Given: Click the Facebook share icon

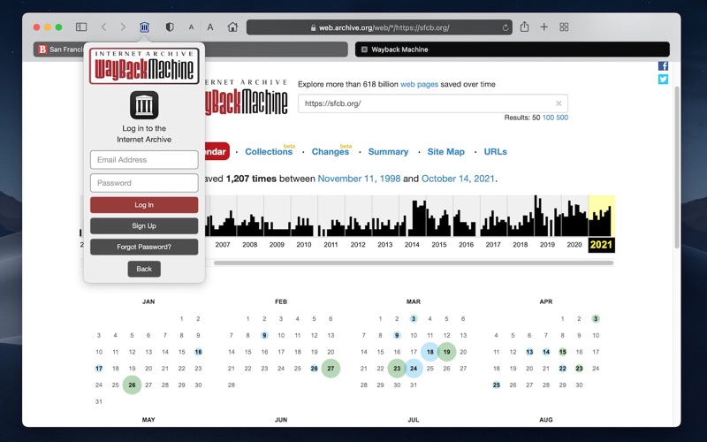Looking at the screenshot, I should point(663,66).
